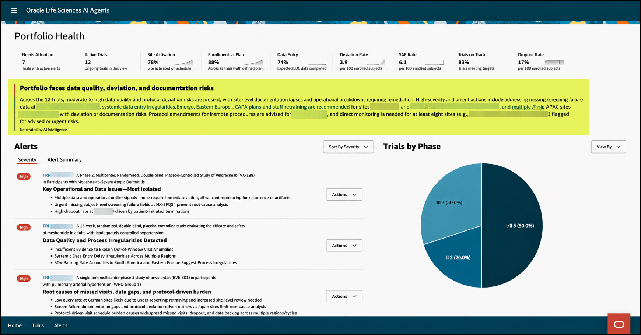The height and width of the screenshot is (335, 641).
Task: Click the Active Trials count 12
Action: pos(88,62)
